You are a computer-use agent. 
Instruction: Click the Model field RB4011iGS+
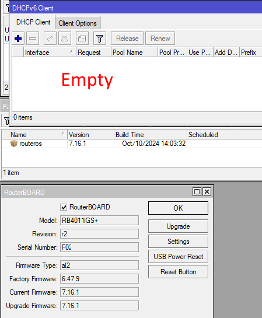pyautogui.click(x=99, y=221)
